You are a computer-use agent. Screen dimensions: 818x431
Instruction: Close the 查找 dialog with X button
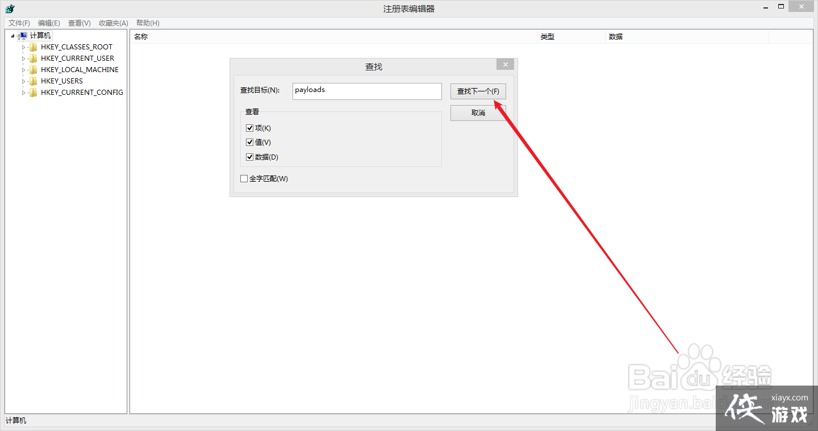pyautogui.click(x=505, y=64)
